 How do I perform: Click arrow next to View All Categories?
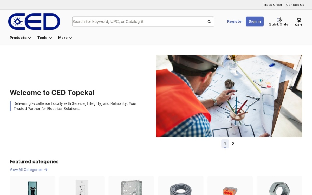tap(46, 170)
